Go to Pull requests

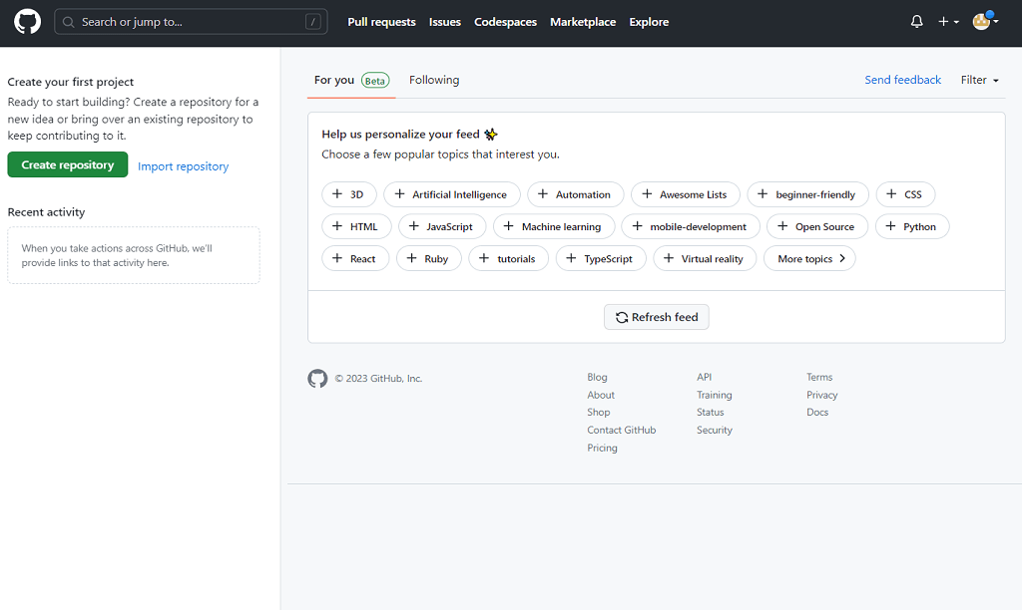(381, 22)
